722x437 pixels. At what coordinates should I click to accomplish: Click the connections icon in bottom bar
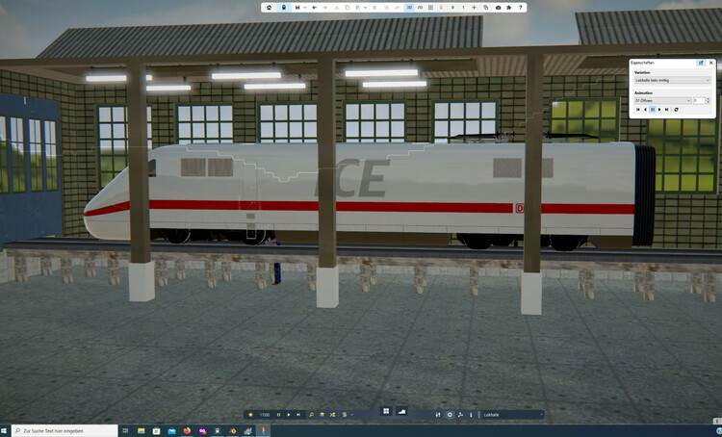[460, 415]
